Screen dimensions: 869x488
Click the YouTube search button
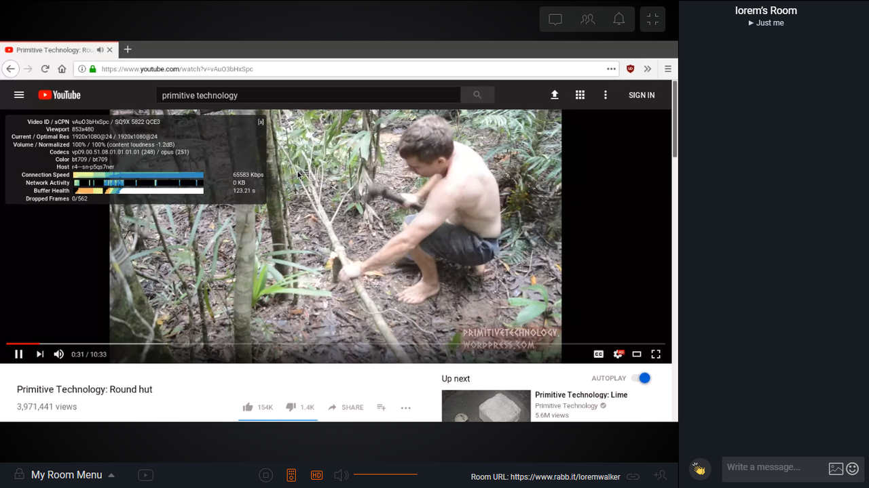pos(477,96)
